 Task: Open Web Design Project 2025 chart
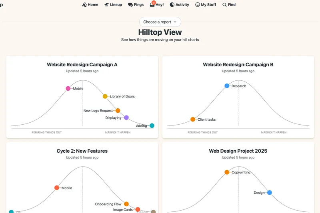[238, 151]
